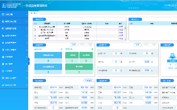This screenshot has width=177, height=110.
Task: Click the document icon of the eighth sidebar item
Action: click(3, 64)
